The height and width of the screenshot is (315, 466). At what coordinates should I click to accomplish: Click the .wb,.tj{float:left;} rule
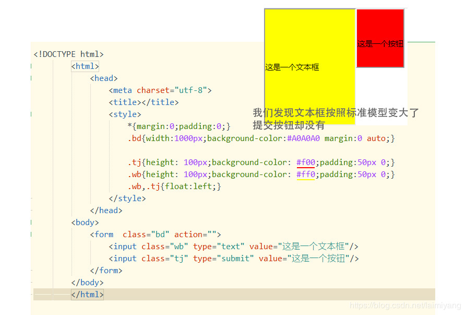(x=174, y=186)
